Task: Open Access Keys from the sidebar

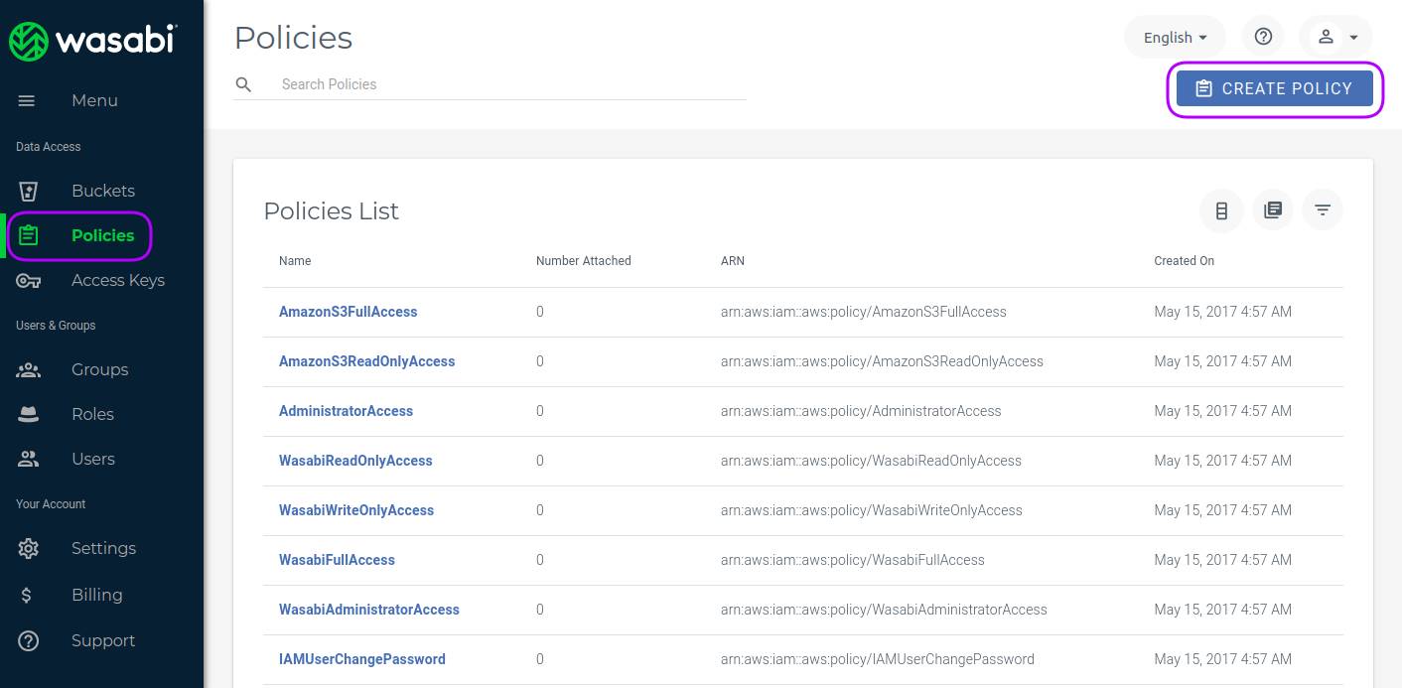Action: click(117, 280)
